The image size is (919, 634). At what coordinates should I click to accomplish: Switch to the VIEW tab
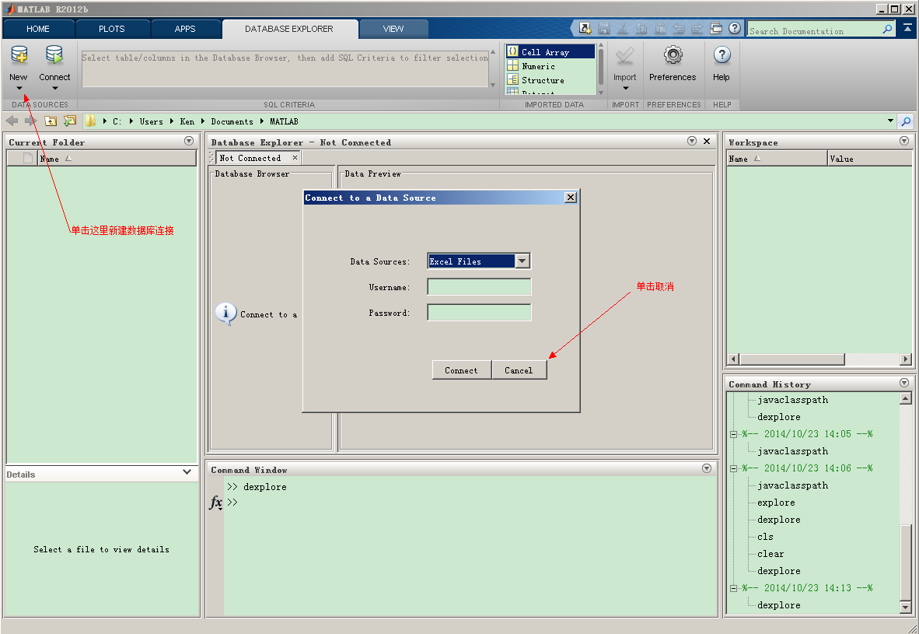pyautogui.click(x=393, y=29)
